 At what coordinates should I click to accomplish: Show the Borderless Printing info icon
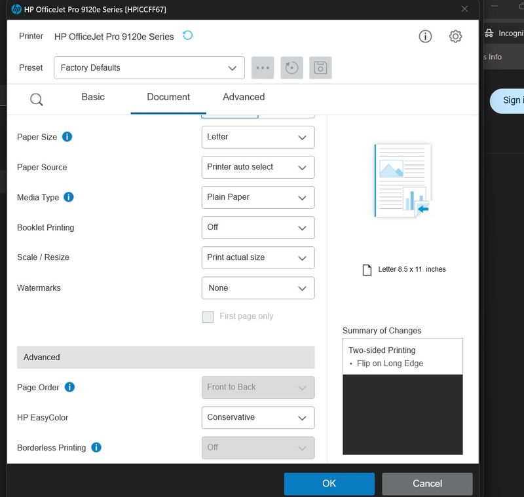click(x=96, y=447)
